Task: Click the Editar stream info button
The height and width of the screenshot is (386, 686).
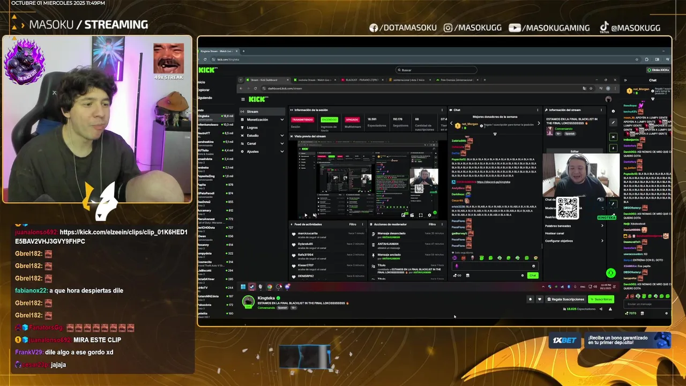Action: tap(575, 151)
